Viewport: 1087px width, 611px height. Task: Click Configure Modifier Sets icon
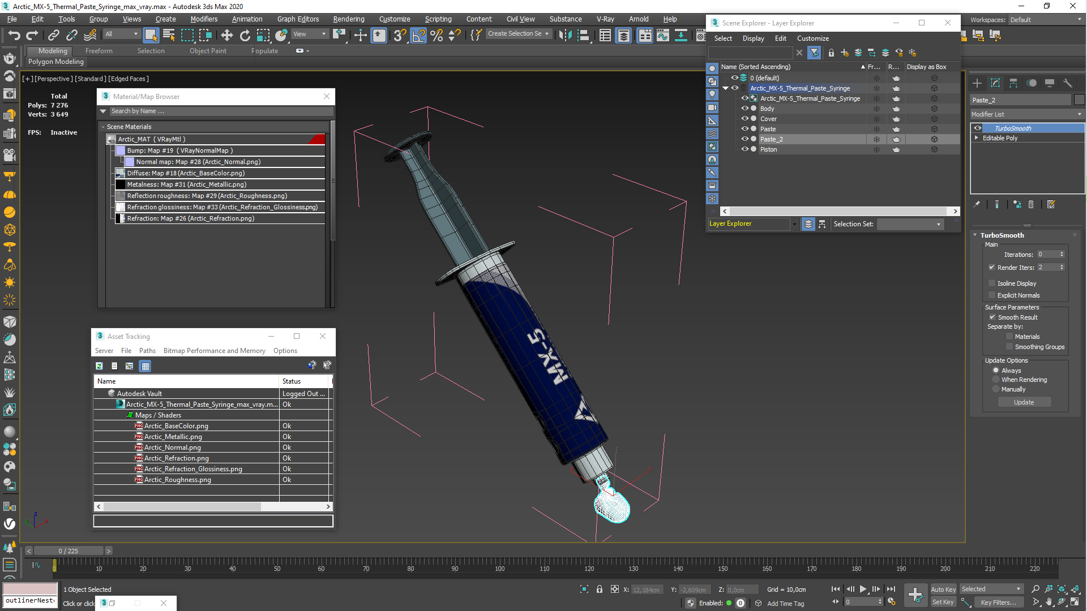[1051, 204]
